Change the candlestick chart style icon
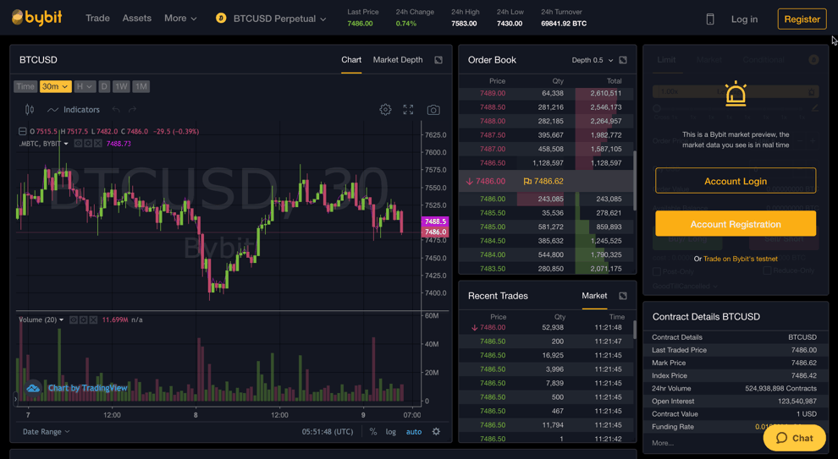Viewport: 838px width, 459px height. [x=30, y=109]
